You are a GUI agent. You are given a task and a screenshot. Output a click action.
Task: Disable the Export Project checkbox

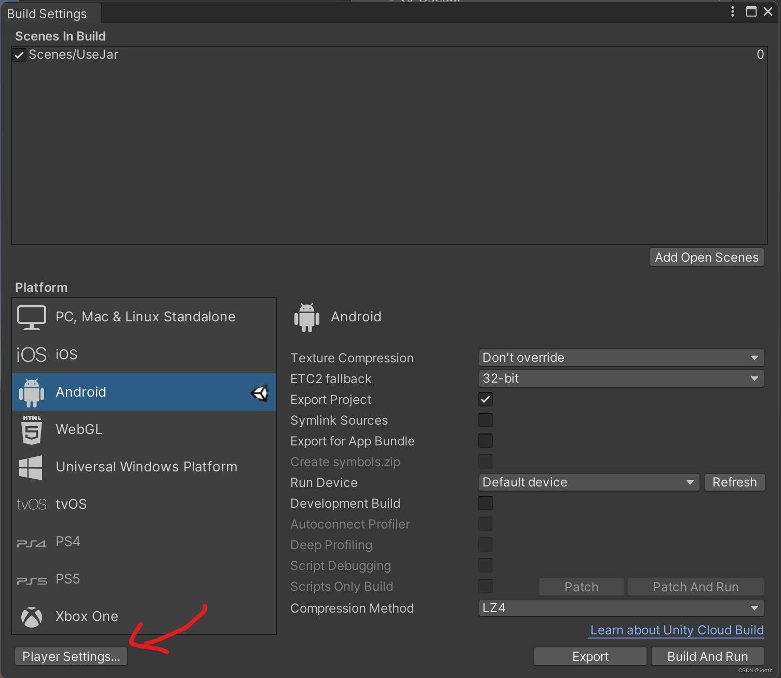tap(485, 399)
